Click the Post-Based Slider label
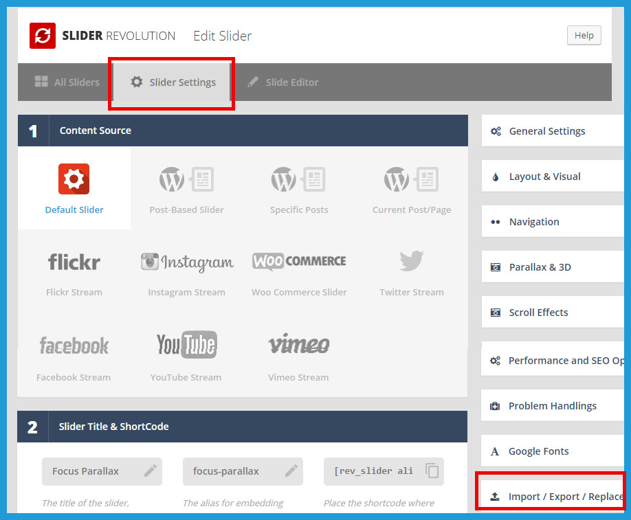 tap(187, 210)
